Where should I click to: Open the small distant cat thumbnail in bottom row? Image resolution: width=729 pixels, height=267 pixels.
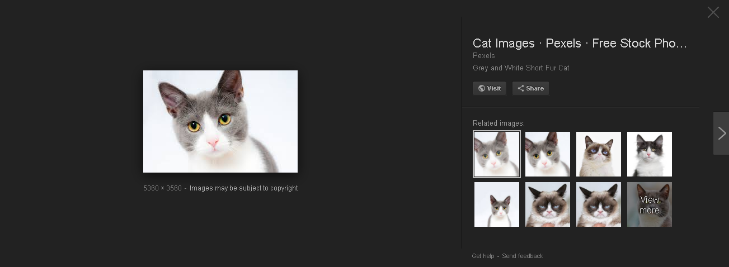click(x=497, y=204)
